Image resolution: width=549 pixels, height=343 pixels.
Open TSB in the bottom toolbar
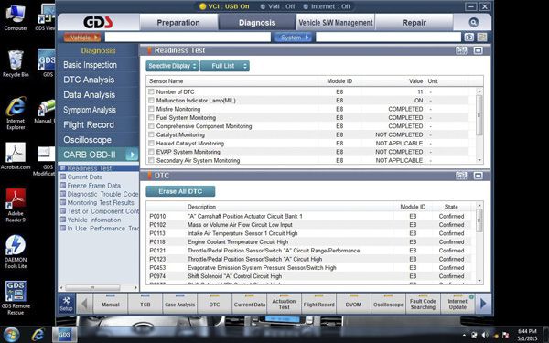[x=145, y=304]
